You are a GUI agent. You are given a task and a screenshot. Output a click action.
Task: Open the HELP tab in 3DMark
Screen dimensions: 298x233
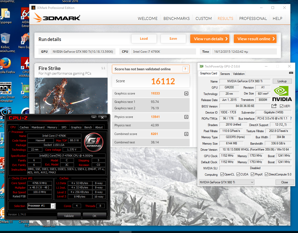coord(277,18)
